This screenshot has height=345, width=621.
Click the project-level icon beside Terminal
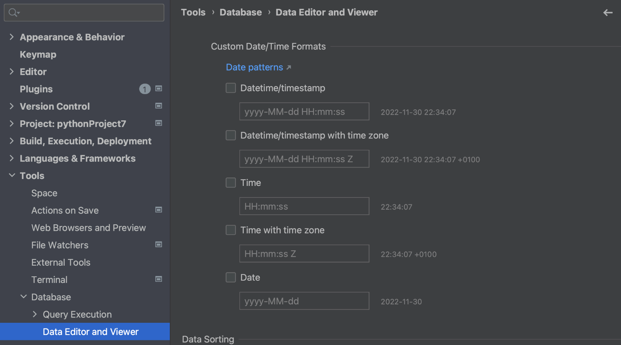pyautogui.click(x=158, y=279)
